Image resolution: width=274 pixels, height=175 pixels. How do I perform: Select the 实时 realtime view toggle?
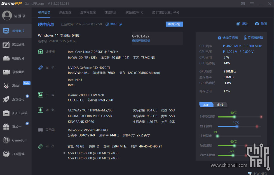206,105
